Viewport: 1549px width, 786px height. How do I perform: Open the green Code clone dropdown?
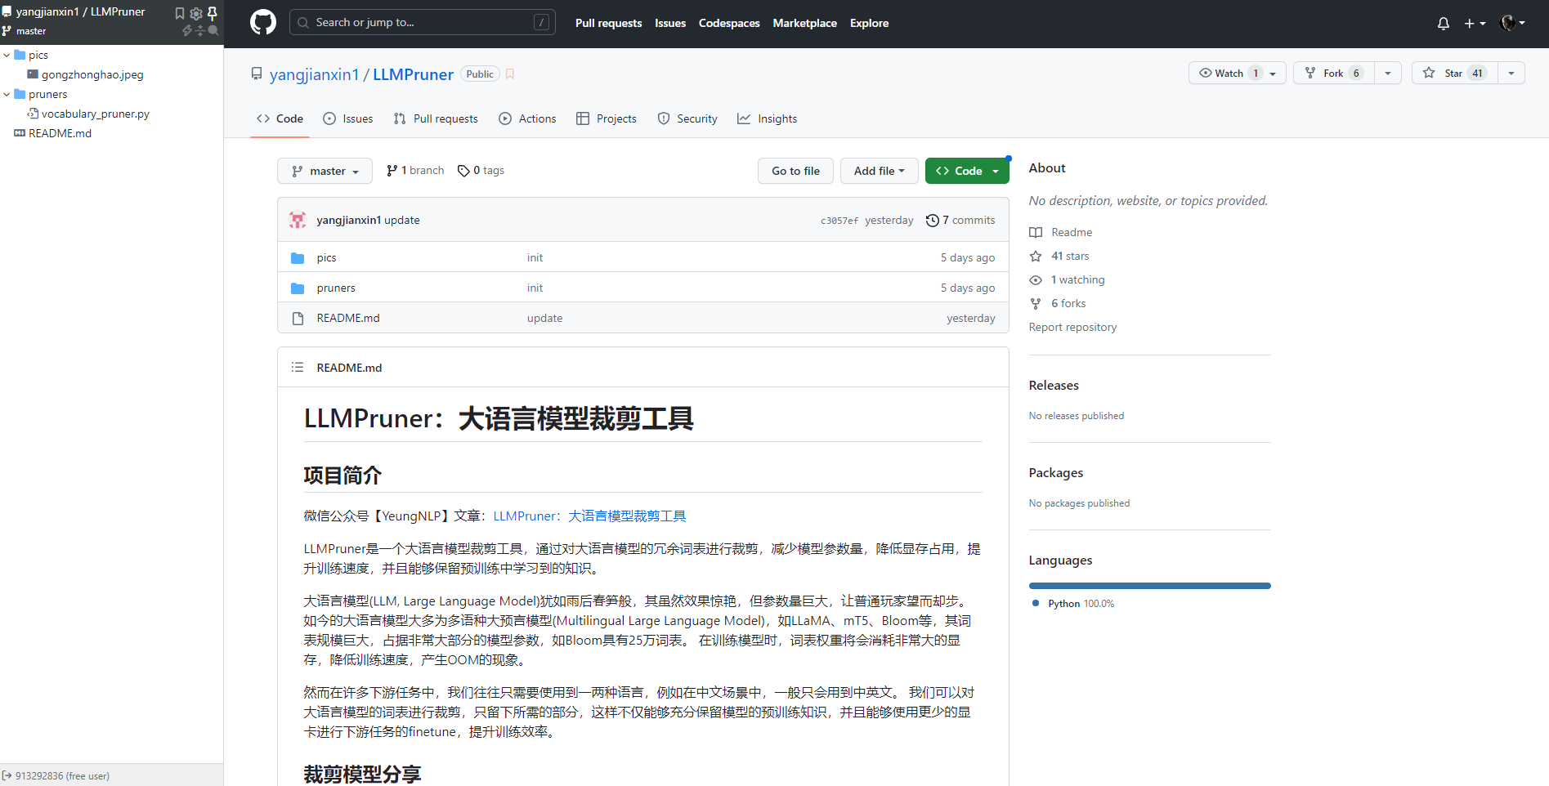tap(967, 171)
